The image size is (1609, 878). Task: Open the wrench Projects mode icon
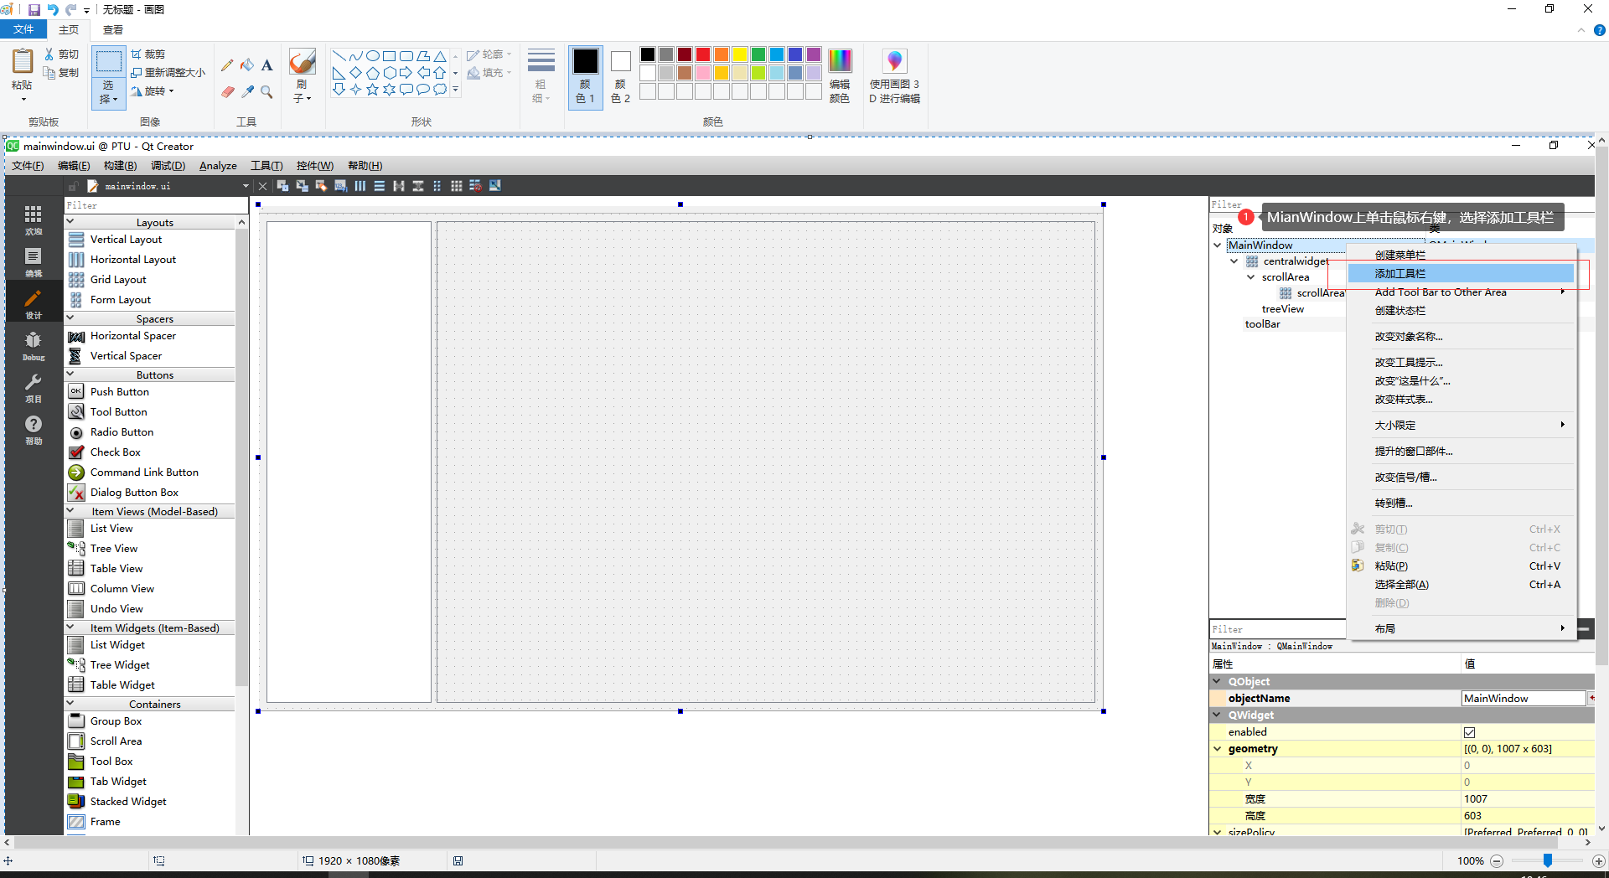point(34,387)
